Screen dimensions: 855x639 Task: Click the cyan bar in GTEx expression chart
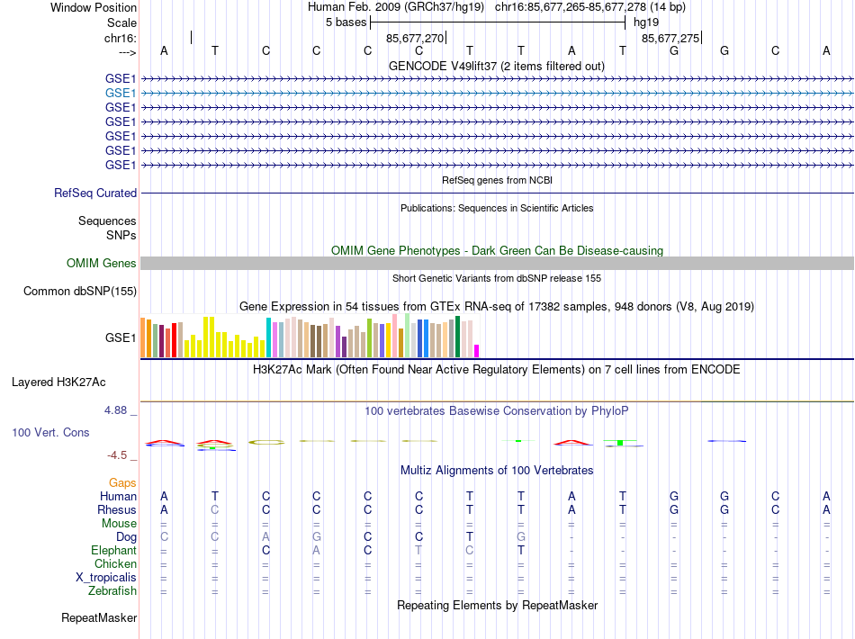[269, 337]
